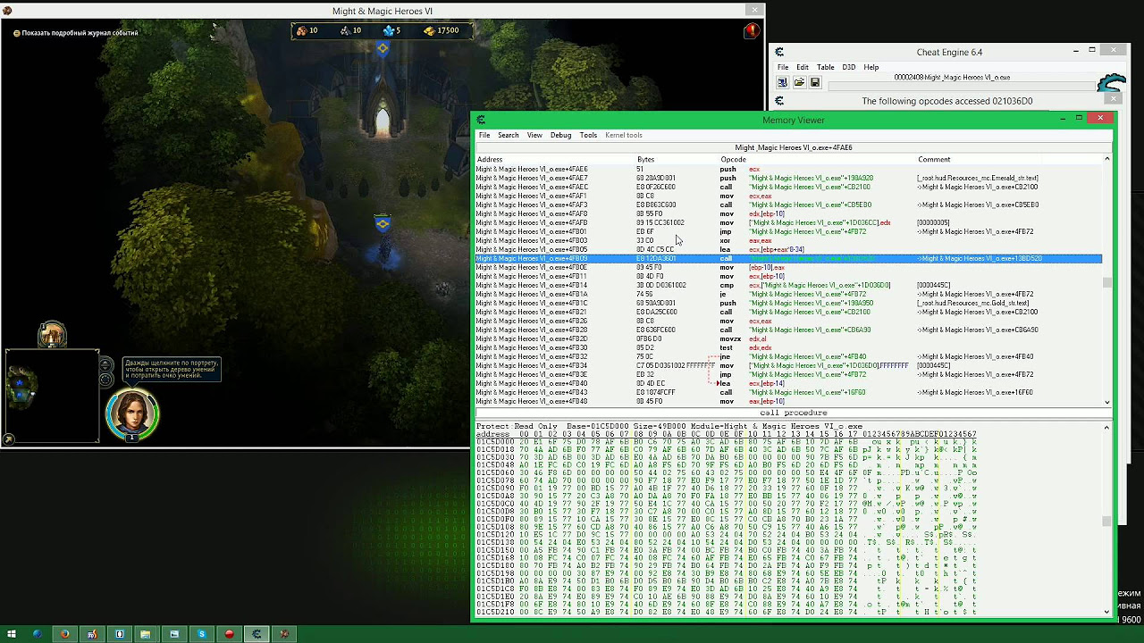Open the Debug menu in Memory Viewer
The height and width of the screenshot is (643, 1144).
tap(560, 135)
